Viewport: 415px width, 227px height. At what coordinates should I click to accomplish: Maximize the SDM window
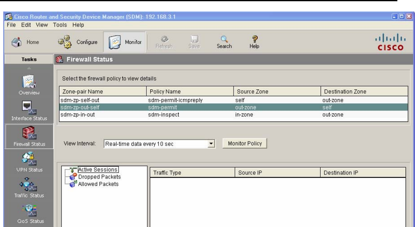(402, 16)
